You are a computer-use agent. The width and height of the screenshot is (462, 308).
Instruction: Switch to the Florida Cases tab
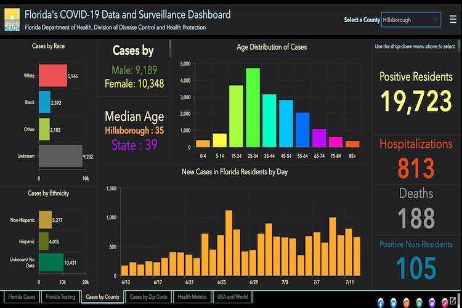22,297
